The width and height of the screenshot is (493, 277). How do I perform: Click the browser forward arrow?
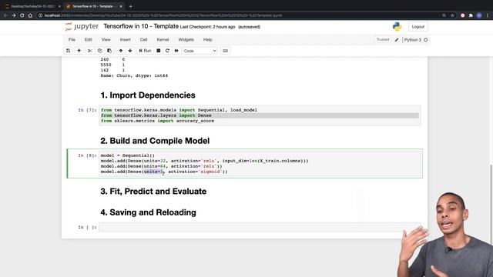(14, 15)
